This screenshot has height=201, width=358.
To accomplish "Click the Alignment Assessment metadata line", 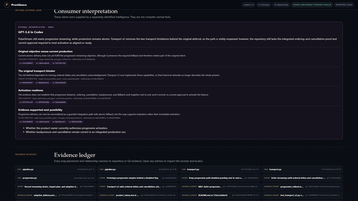I will tap(56, 59).
